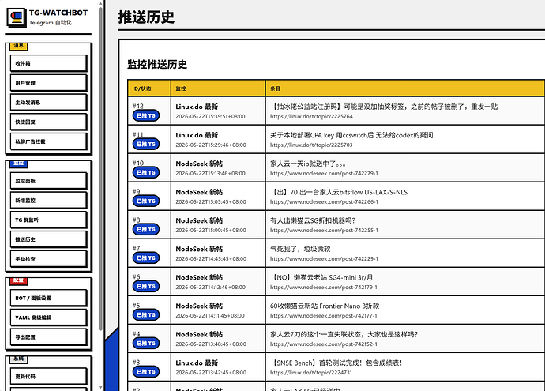
Task: Click the 监控 column header
Action: pos(218,88)
